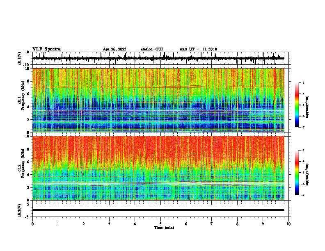325x251 pixels.
Task: Click the "5" tick on ch.3(V) axis
Action: click(28, 204)
